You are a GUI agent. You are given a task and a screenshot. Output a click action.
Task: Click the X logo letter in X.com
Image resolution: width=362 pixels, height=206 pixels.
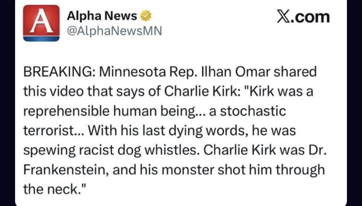coord(283,17)
